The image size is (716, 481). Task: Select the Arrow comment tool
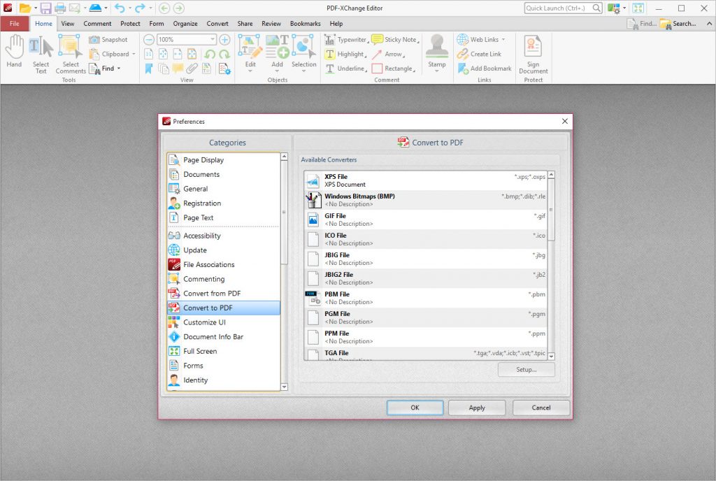[x=388, y=55]
